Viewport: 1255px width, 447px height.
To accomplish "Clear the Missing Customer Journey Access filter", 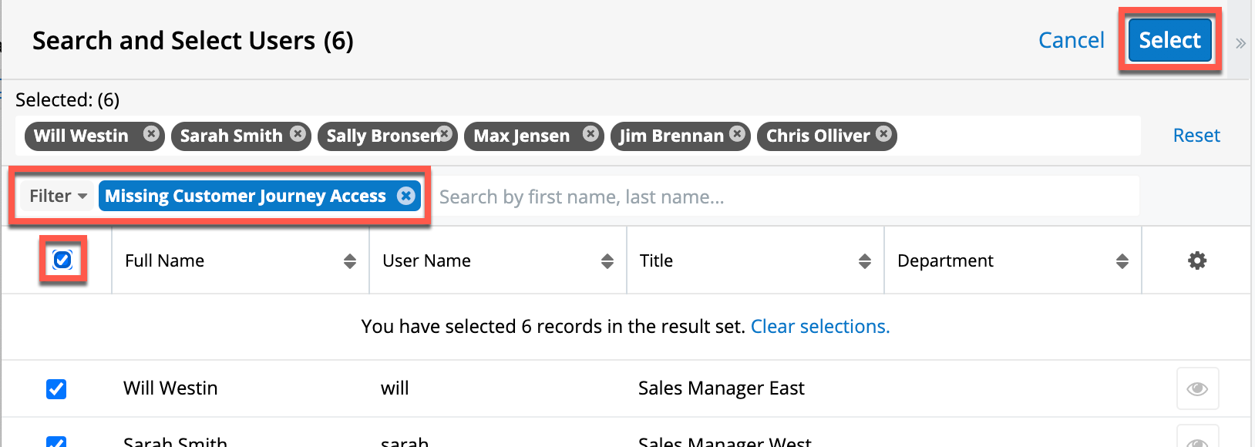I will coord(406,196).
